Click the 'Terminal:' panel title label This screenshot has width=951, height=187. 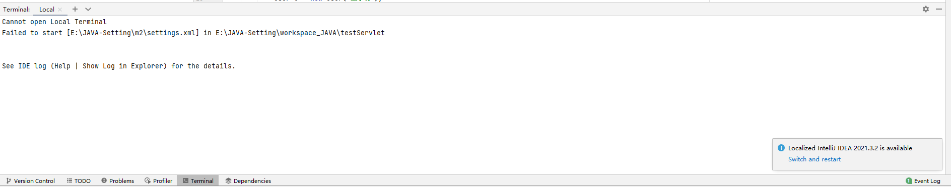pyautogui.click(x=17, y=10)
